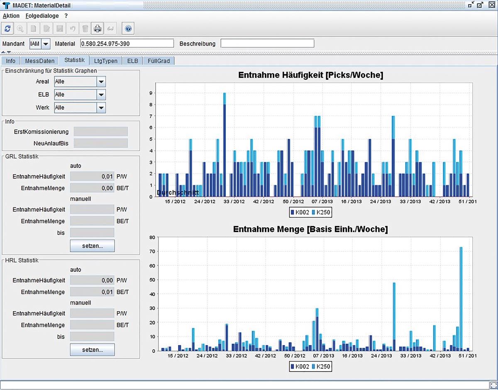Screen dimensions: 498x390
Task: Click the edit document toolbar icon
Action: 46,29
